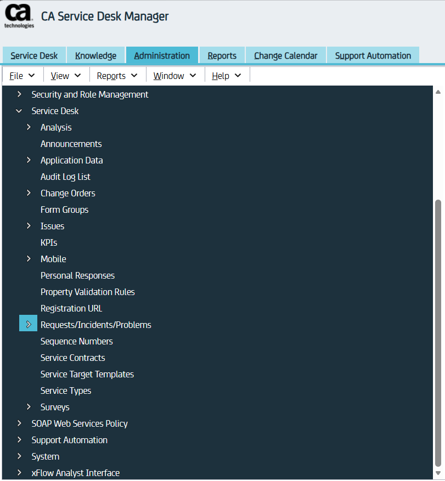Viewport: 445px width, 481px height.
Task: Open the Support Automation tab
Action: (373, 55)
